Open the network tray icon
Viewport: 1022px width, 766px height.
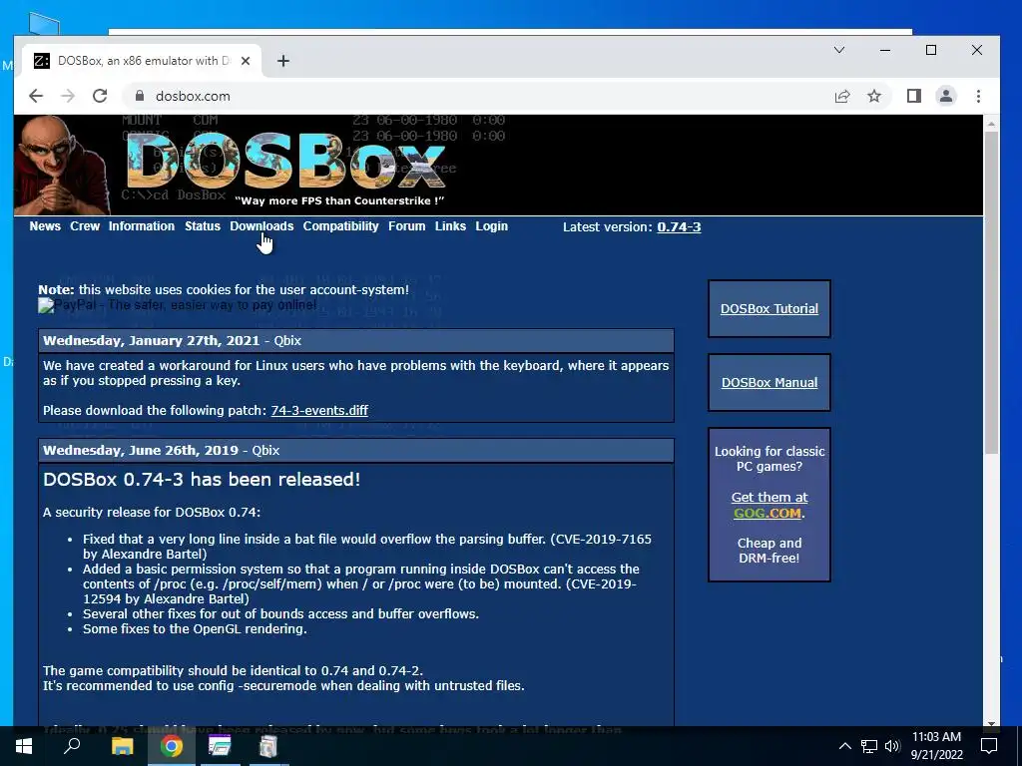[x=869, y=746]
